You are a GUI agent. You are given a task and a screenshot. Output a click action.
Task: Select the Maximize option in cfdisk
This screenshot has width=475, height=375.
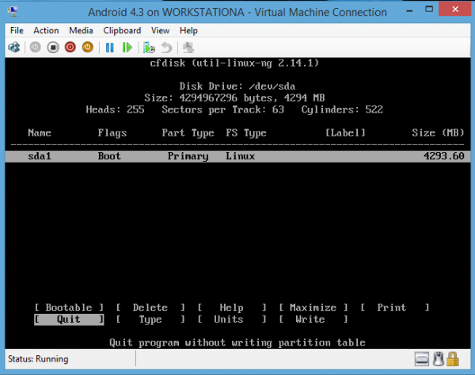pos(313,308)
